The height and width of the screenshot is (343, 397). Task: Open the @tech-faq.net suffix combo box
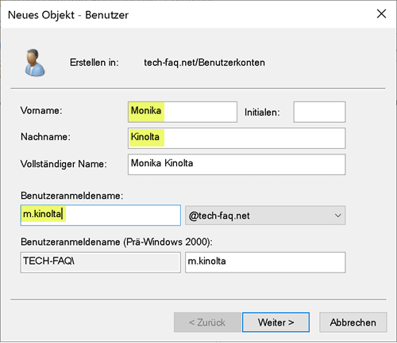click(265, 215)
